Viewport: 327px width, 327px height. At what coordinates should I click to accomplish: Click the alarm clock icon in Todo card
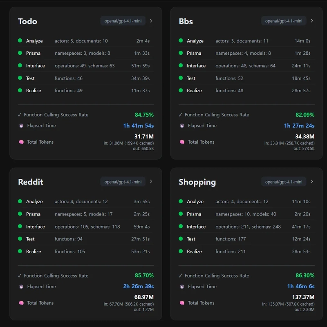point(21,126)
